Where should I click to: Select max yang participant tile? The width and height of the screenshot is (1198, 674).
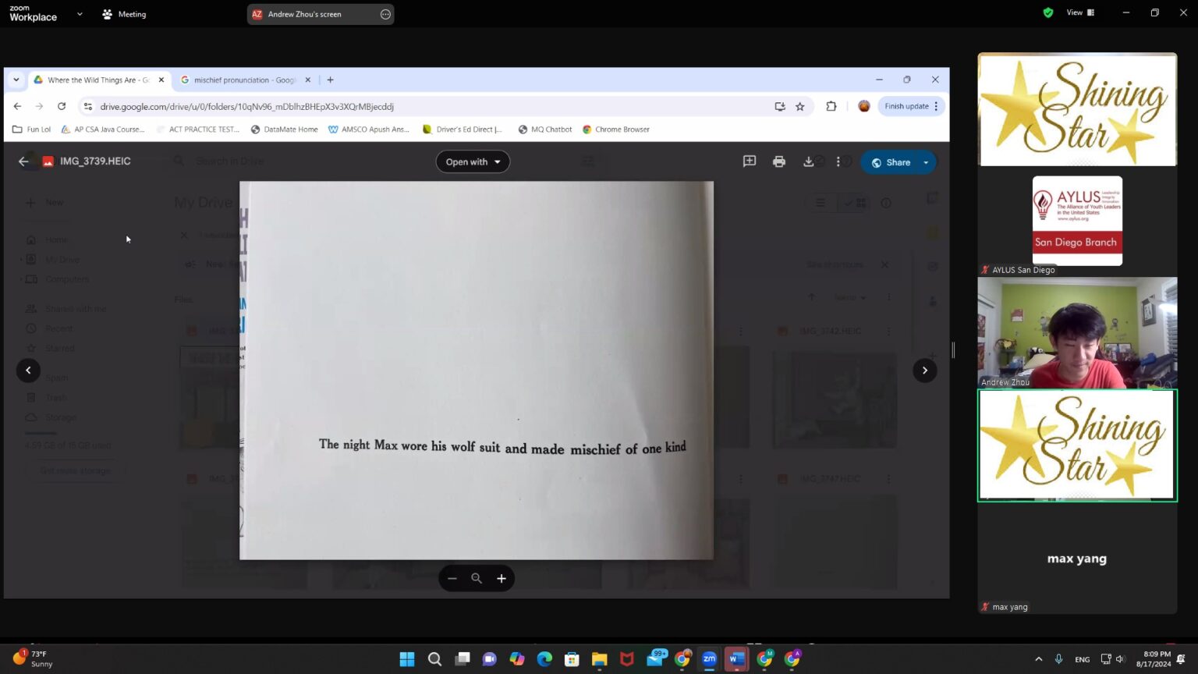point(1077,559)
